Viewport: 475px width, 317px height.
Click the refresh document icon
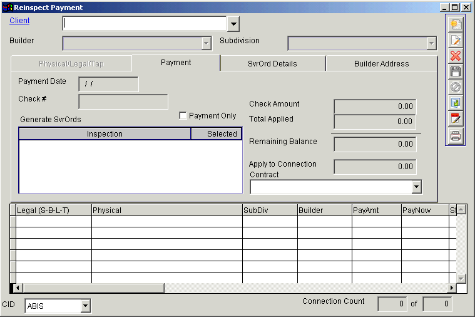point(456,103)
